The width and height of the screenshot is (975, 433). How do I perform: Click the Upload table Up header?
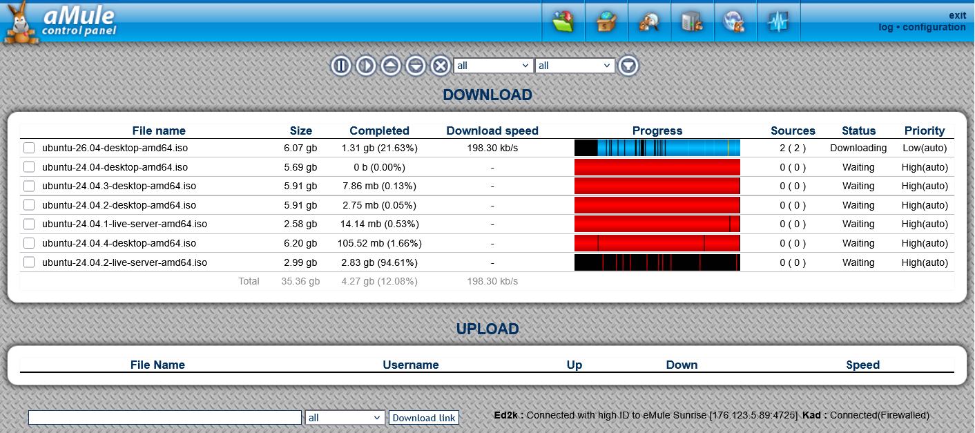tap(574, 365)
